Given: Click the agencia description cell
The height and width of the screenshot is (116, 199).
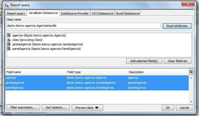Looking at the screenshot, I should pos(158,78).
